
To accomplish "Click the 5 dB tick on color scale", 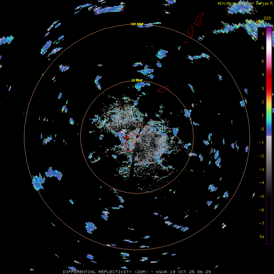I will [x=263, y=61].
